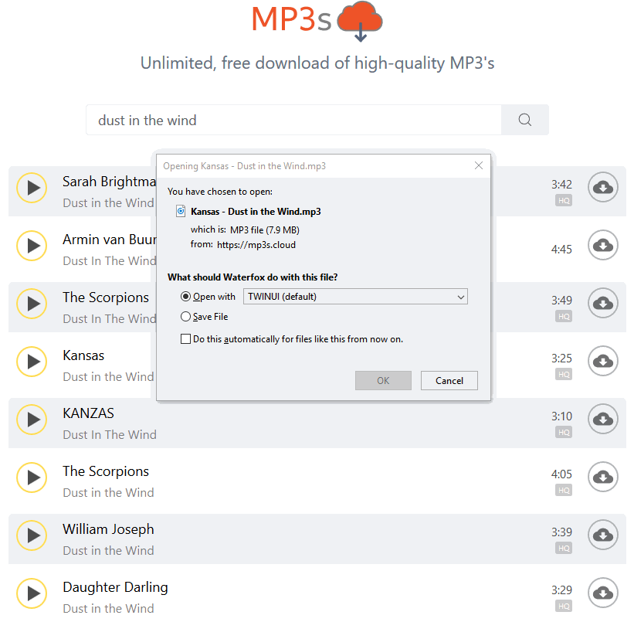634x622 pixels.
Task: Click the OK button in dialog
Action: click(x=383, y=381)
